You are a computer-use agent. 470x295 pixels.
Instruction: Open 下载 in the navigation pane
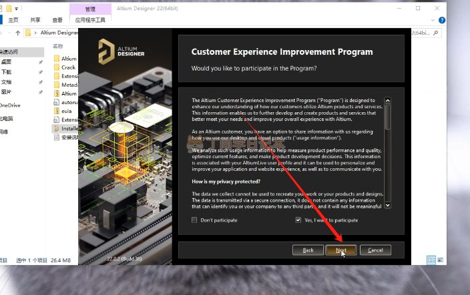(6, 72)
